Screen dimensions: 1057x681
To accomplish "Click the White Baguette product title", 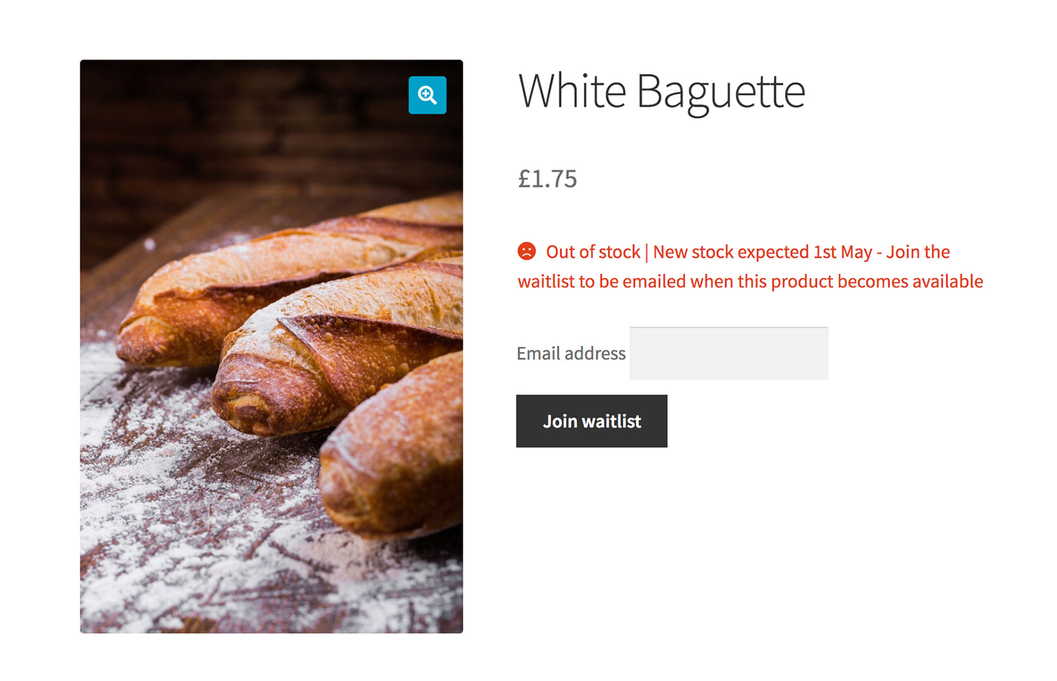I will click(661, 91).
